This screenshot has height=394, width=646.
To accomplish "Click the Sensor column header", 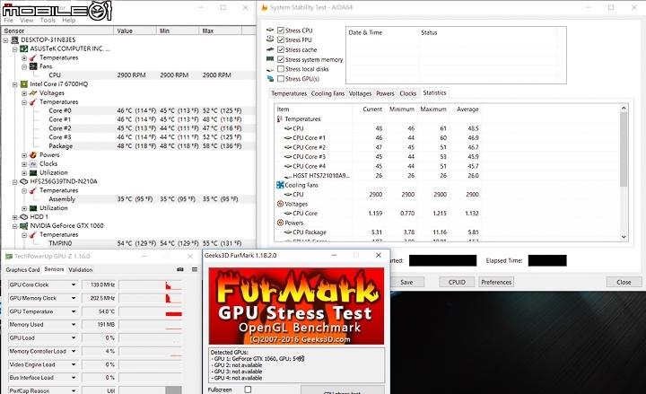I will [x=57, y=31].
